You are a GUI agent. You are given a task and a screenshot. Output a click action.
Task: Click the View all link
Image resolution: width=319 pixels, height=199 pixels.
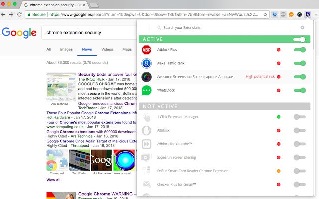53,180
